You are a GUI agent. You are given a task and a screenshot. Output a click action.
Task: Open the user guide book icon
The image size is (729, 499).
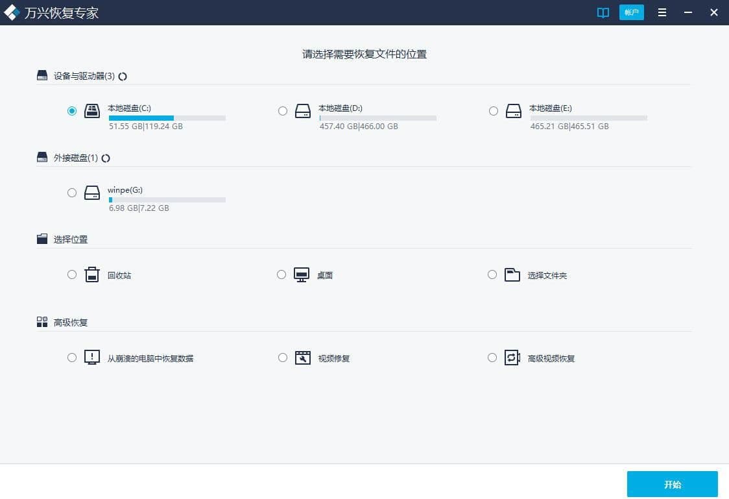click(603, 12)
